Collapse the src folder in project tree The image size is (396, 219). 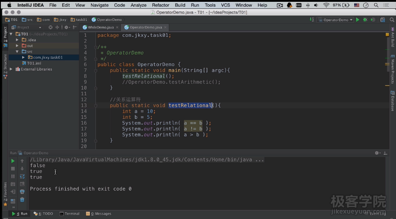tap(17, 51)
